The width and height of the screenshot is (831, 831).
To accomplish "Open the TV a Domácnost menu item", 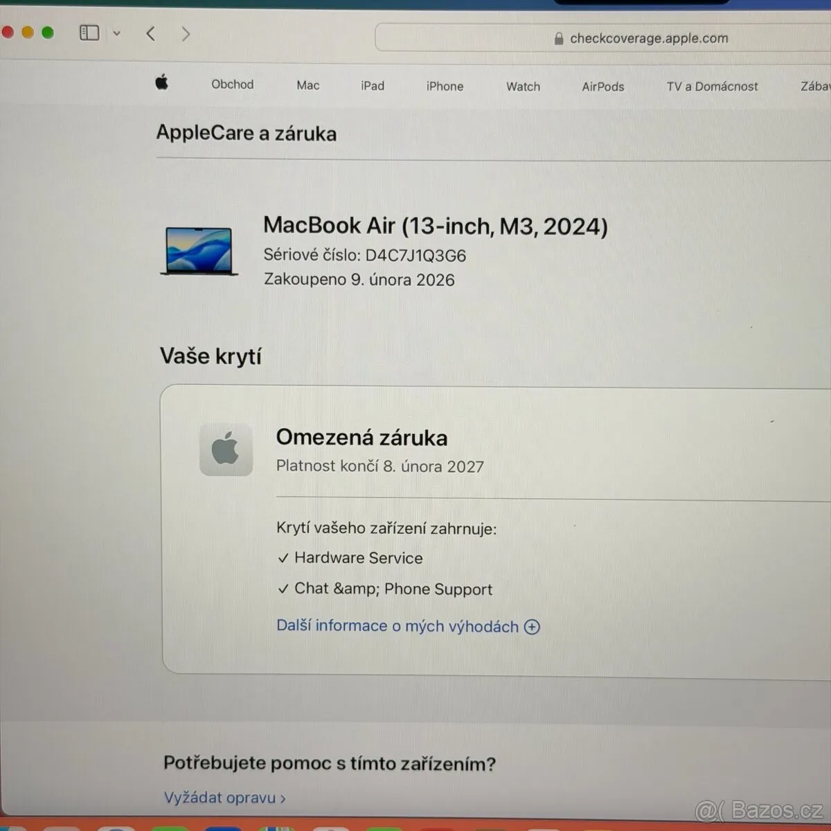I will (713, 87).
